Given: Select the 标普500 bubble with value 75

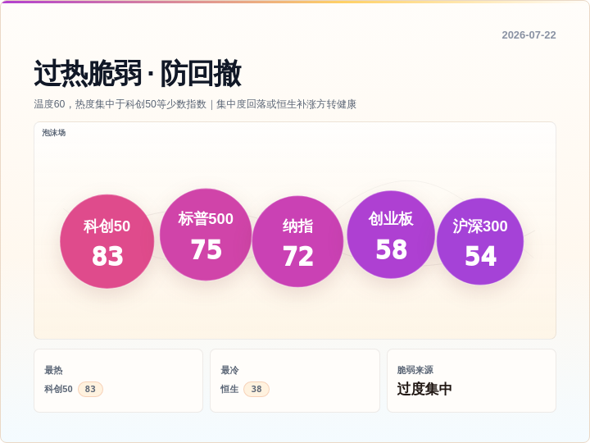Looking at the screenshot, I should point(206,235).
